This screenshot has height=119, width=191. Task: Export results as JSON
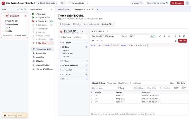tap(176, 88)
